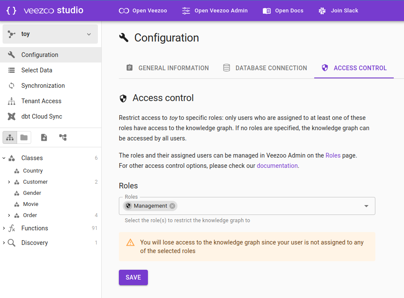Click the Classes count 6

pos(96,158)
